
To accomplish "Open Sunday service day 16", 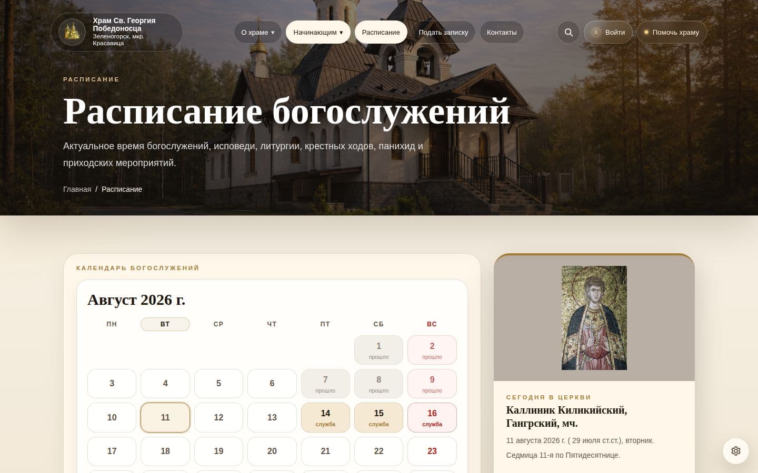I will pyautogui.click(x=432, y=417).
